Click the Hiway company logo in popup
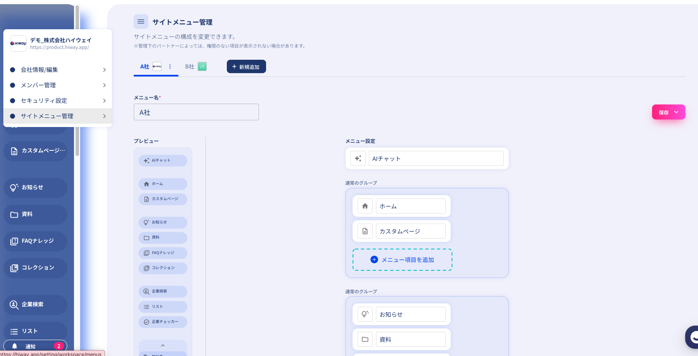 18,43
